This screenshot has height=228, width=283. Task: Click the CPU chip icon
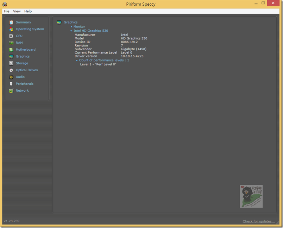tap(11, 36)
